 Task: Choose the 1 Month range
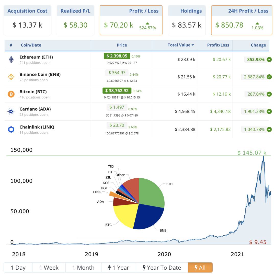tap(83, 268)
